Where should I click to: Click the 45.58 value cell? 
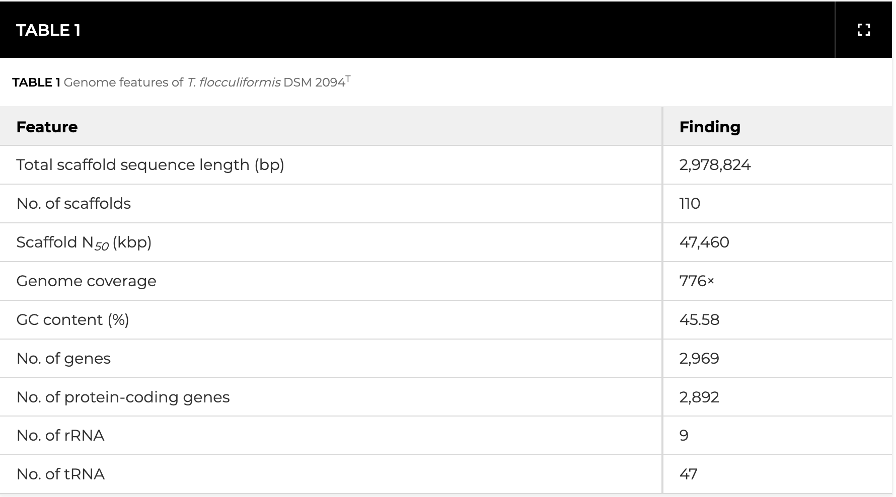[x=699, y=320]
